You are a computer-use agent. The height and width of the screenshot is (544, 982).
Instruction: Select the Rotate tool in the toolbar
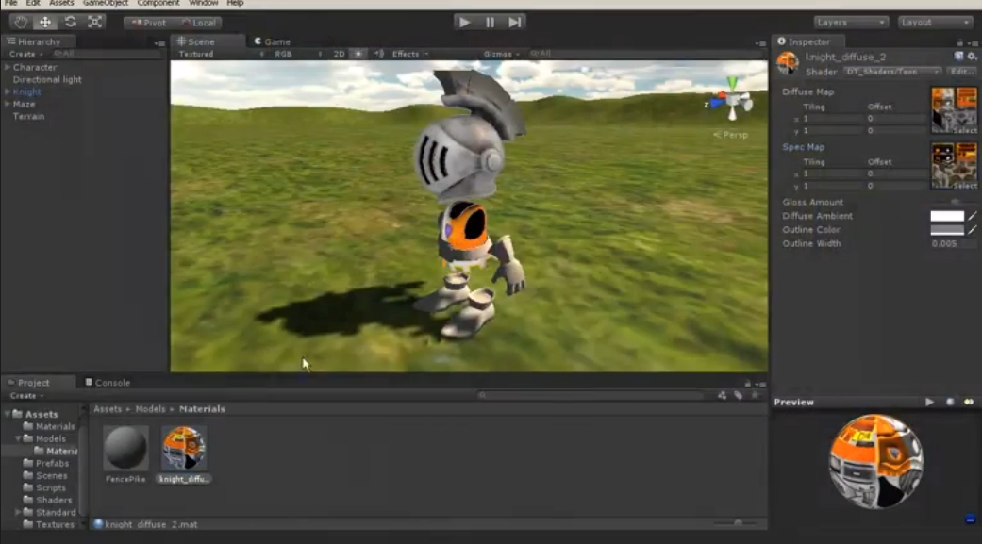pos(70,22)
